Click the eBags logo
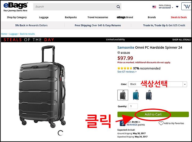 pyautogui.click(x=15, y=7)
